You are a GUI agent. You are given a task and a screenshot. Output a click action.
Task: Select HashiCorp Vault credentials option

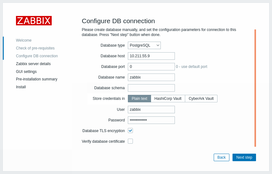pos(168,99)
